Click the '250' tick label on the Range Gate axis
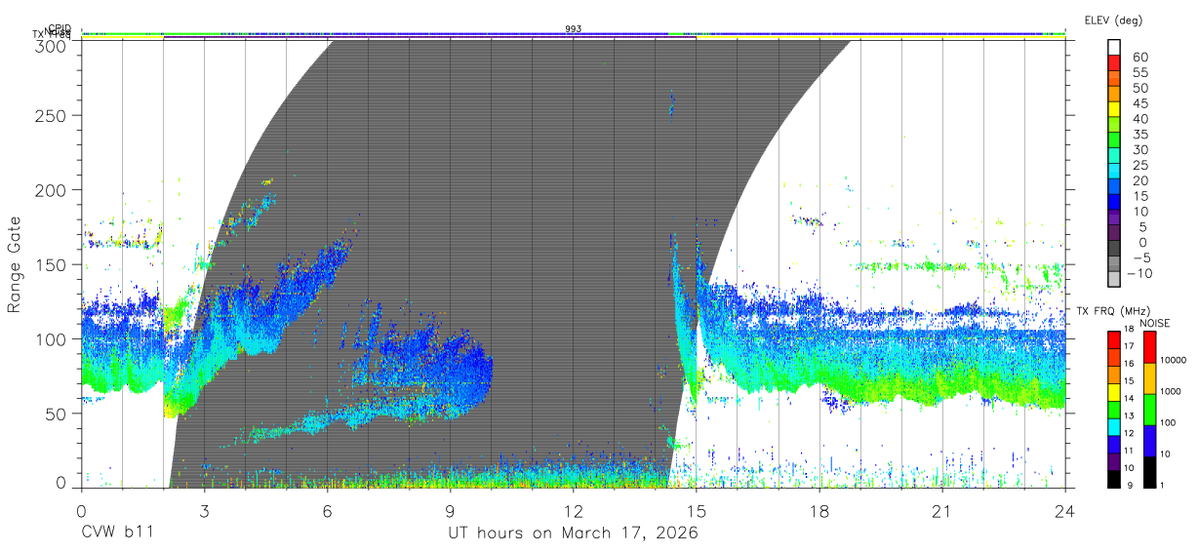Viewport: 1198px width, 553px height. coord(53,115)
